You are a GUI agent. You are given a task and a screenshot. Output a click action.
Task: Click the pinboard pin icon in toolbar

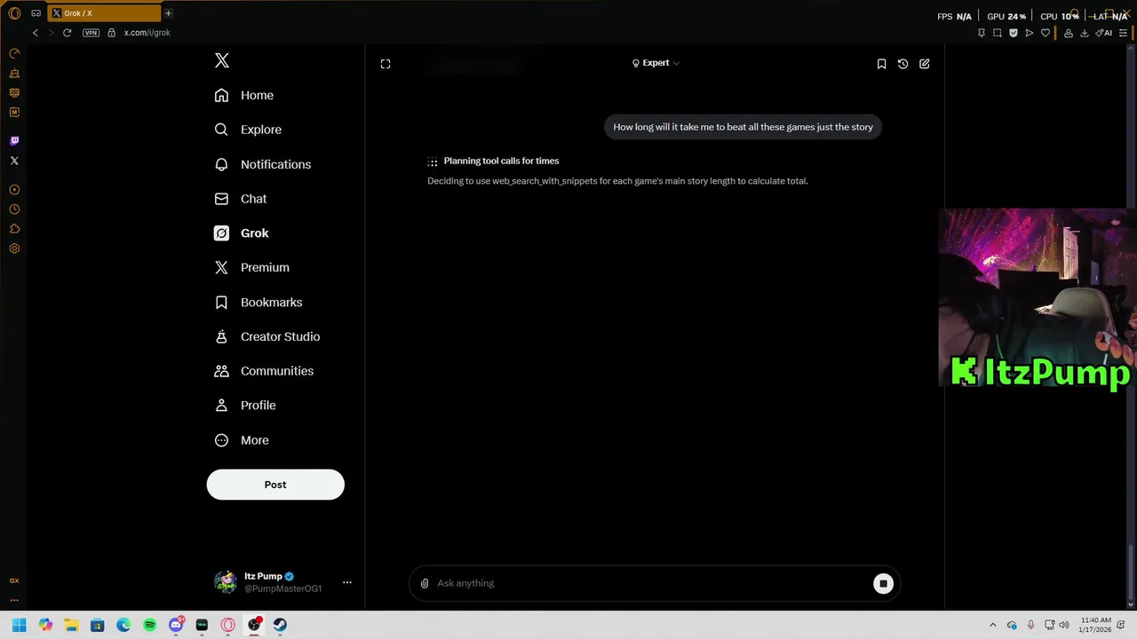coord(981,33)
